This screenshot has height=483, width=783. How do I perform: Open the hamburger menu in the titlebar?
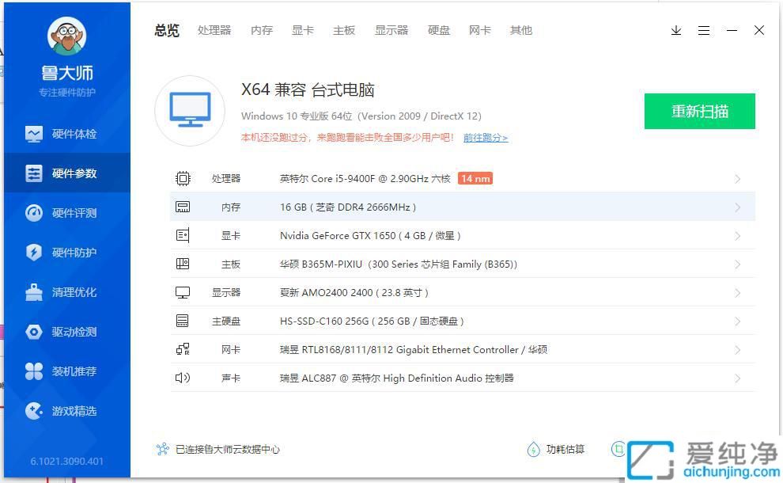[x=704, y=30]
